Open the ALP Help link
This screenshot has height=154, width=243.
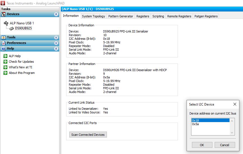point(15,56)
